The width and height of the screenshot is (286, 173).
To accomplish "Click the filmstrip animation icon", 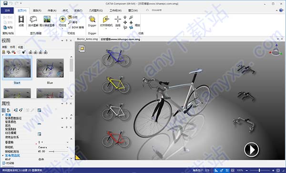I will tap(21, 19).
